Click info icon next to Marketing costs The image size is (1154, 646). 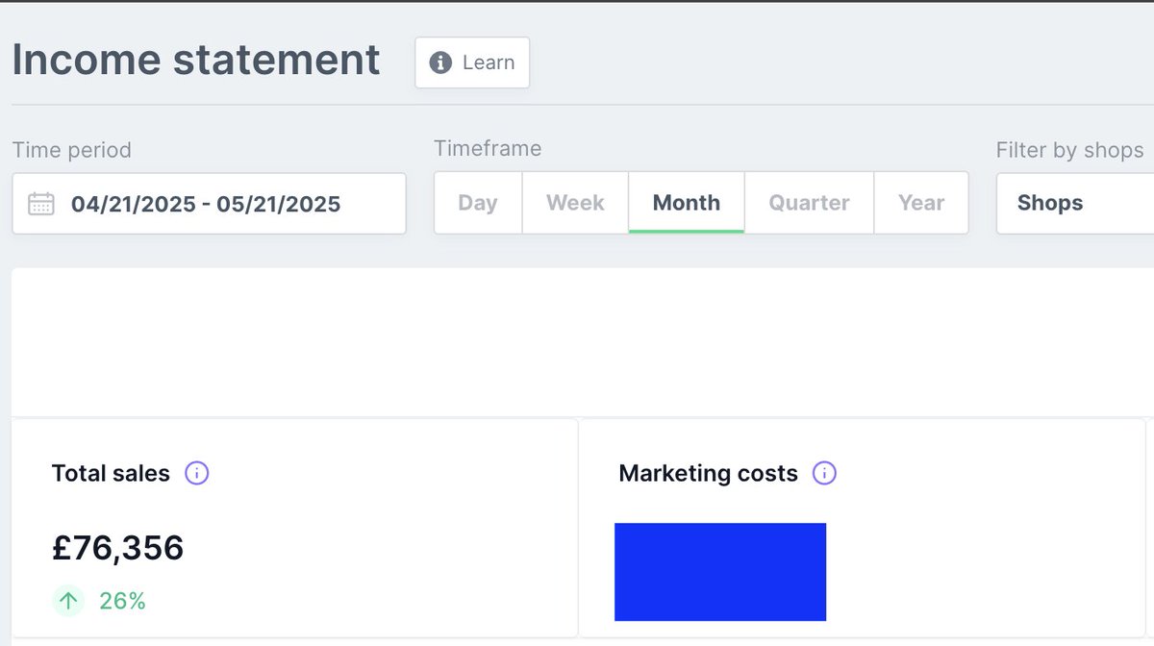pos(825,473)
